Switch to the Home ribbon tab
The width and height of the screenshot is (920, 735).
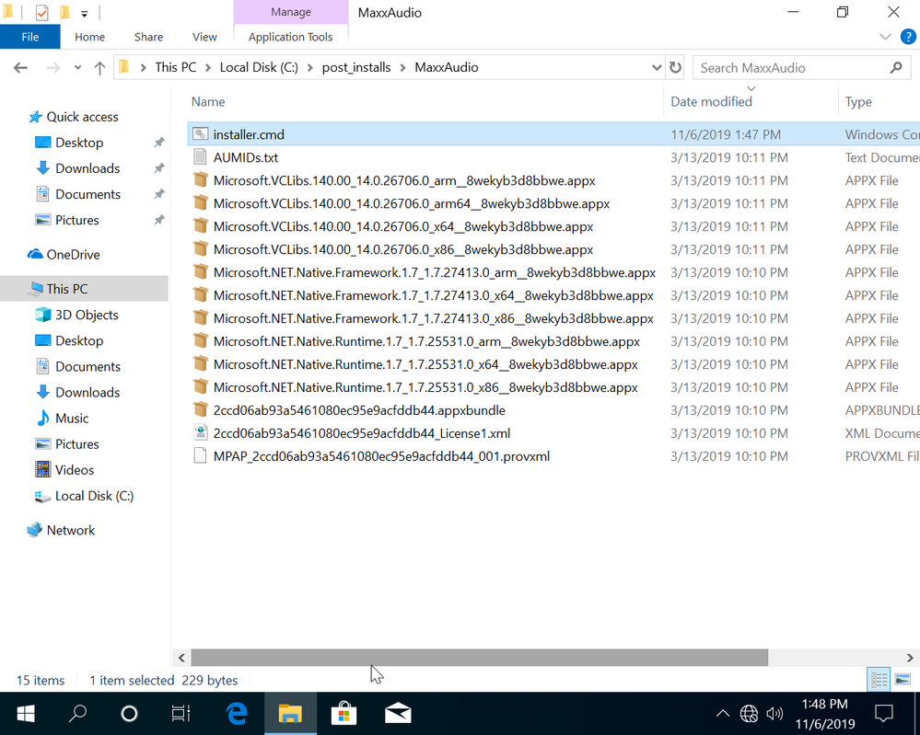[89, 37]
